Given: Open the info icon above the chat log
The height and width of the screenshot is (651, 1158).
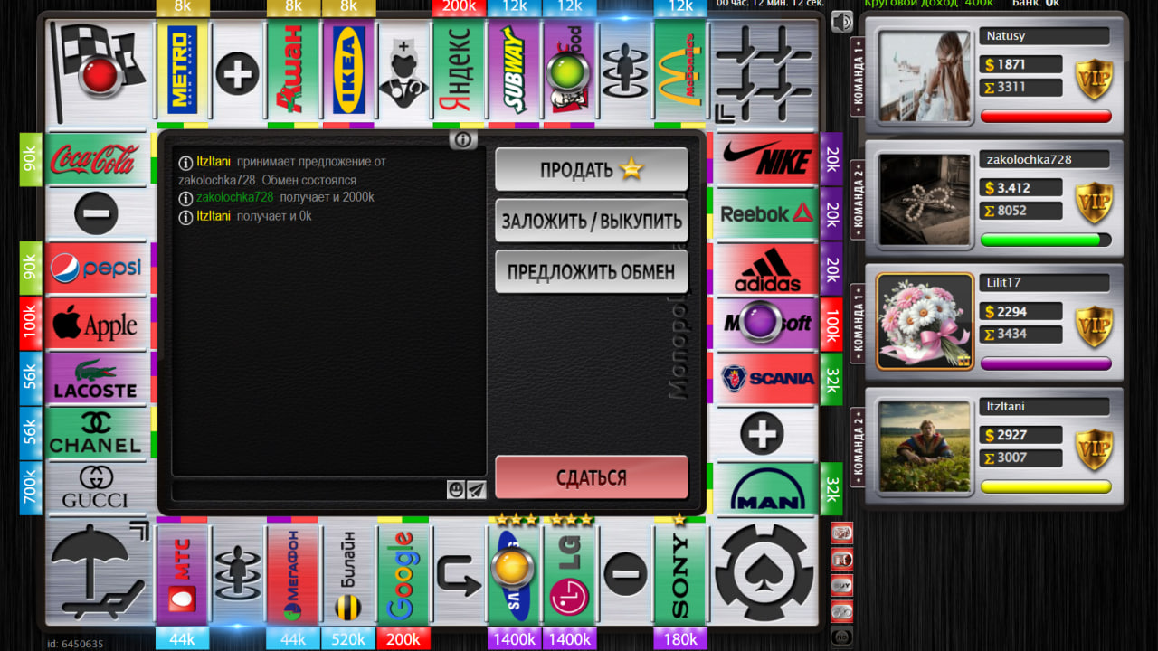Looking at the screenshot, I should coord(462,140).
